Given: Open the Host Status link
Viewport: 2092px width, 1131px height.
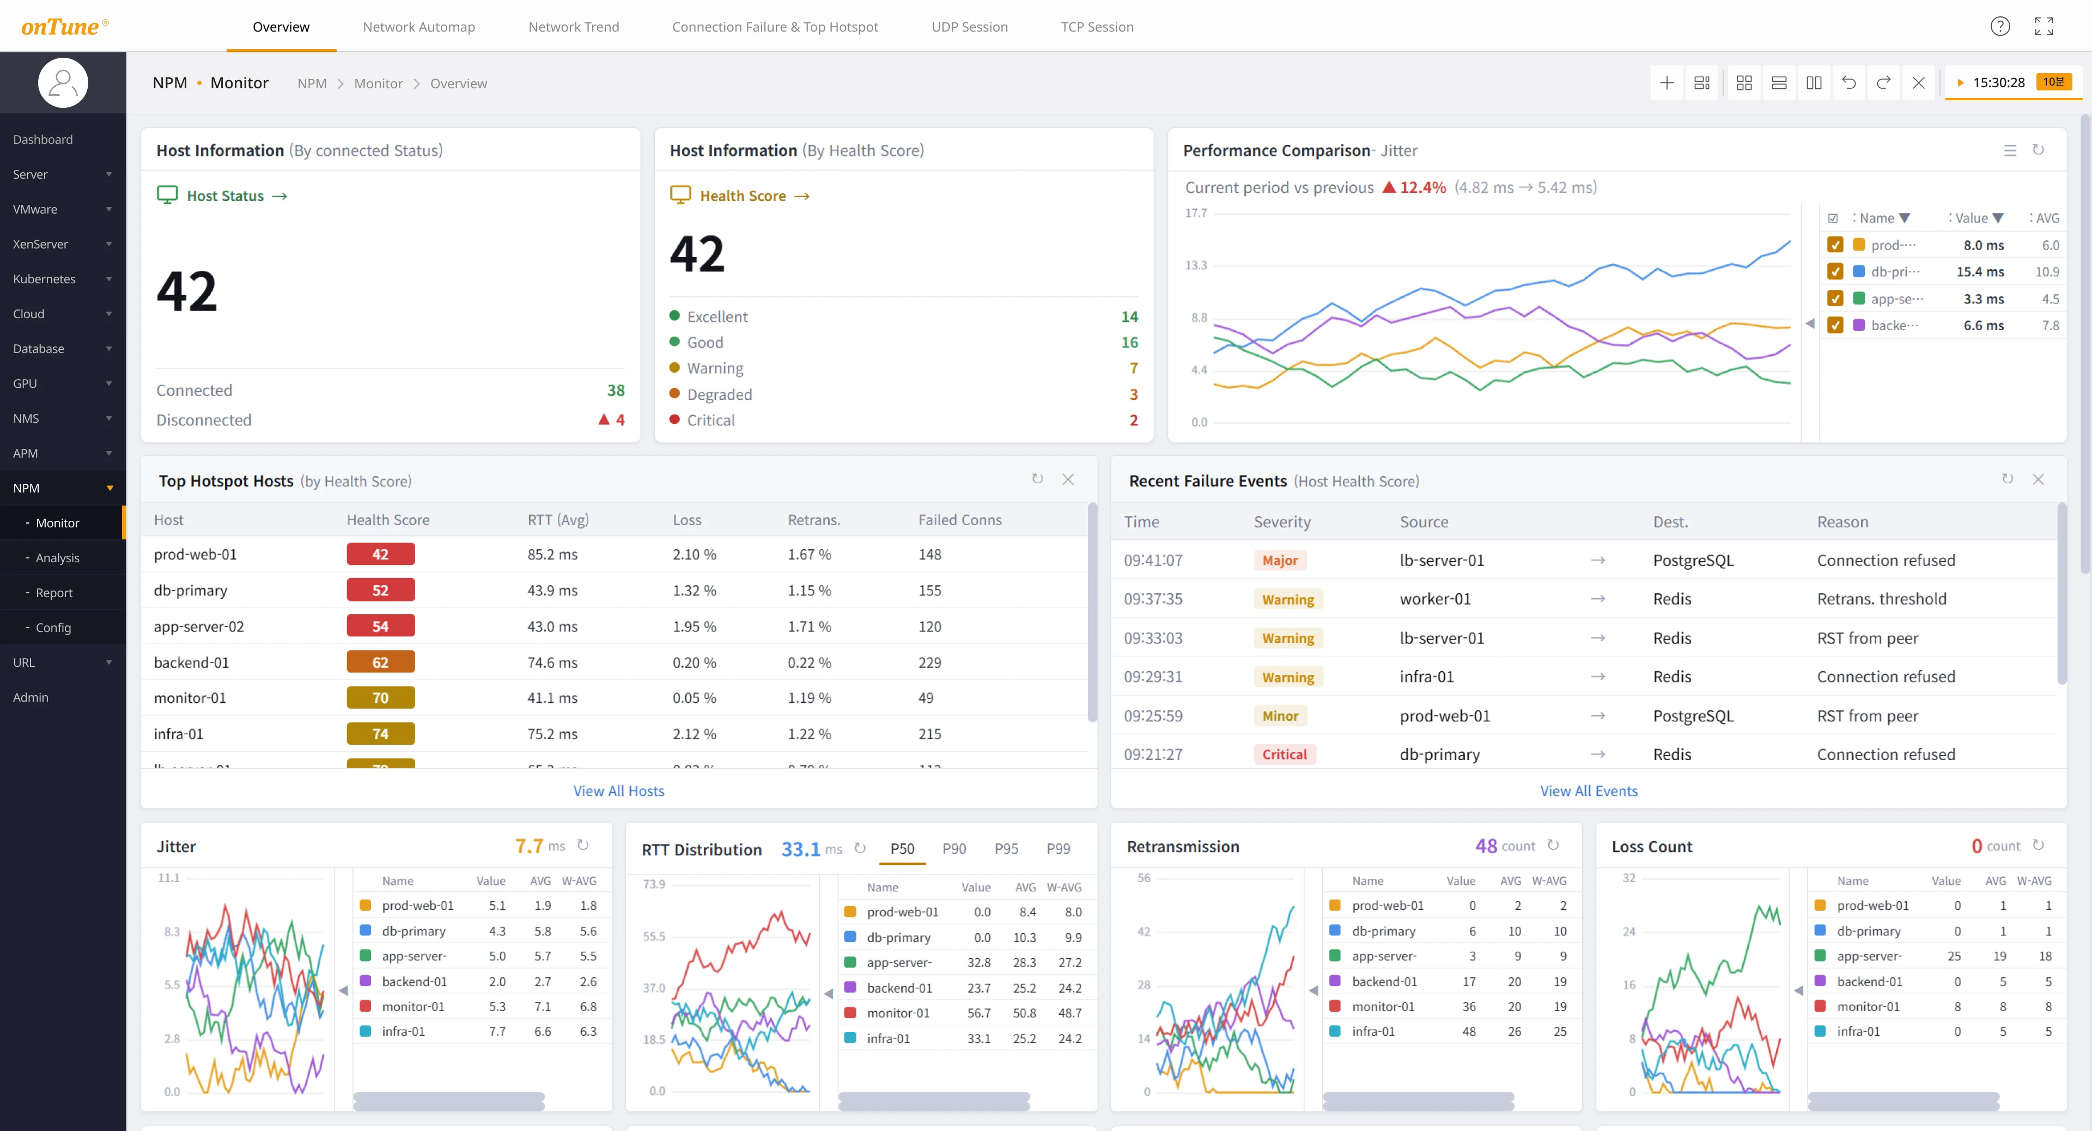Looking at the screenshot, I should (x=236, y=196).
